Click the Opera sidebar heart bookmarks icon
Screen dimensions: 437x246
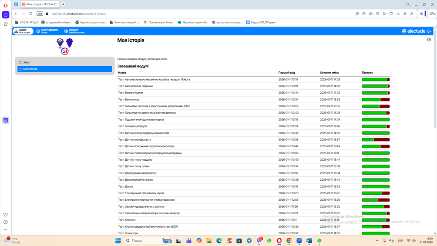click(x=6, y=215)
